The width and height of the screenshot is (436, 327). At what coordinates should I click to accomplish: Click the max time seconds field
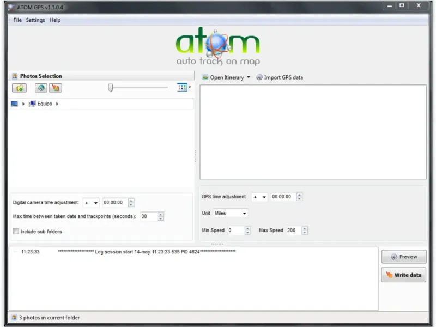pyautogui.click(x=148, y=216)
